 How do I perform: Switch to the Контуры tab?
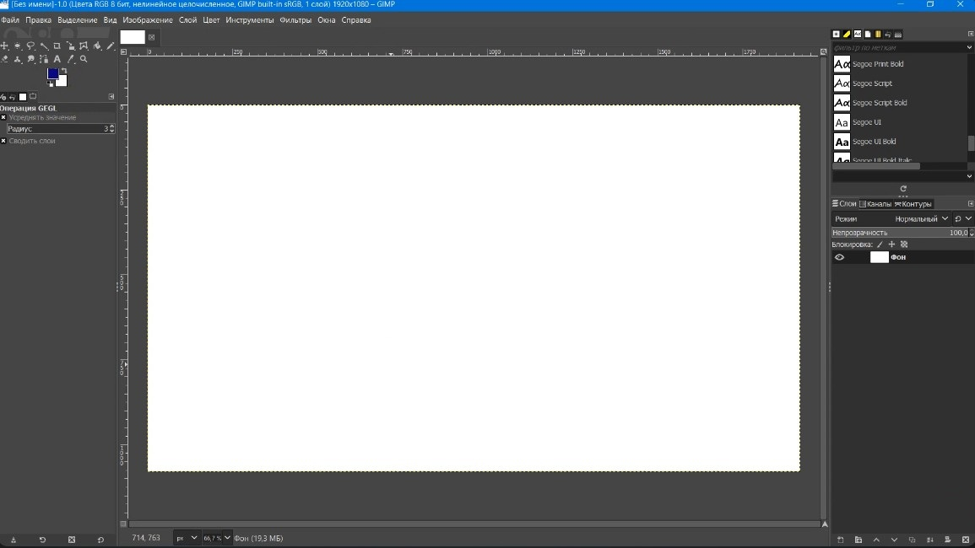[913, 204]
